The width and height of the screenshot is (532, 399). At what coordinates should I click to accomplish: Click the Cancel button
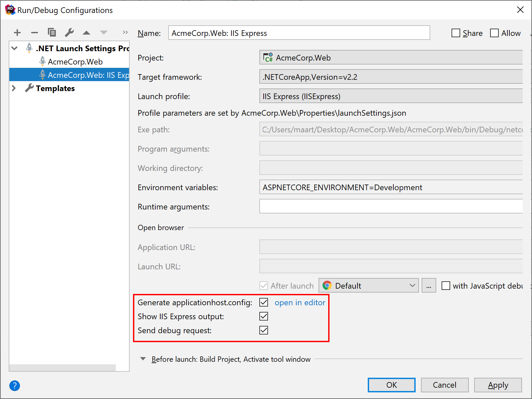click(445, 385)
